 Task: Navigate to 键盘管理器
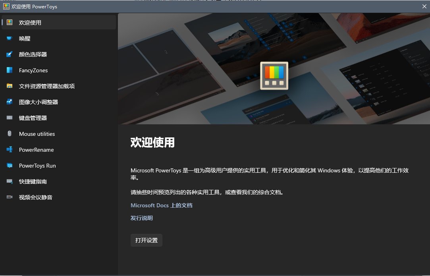tap(59, 118)
